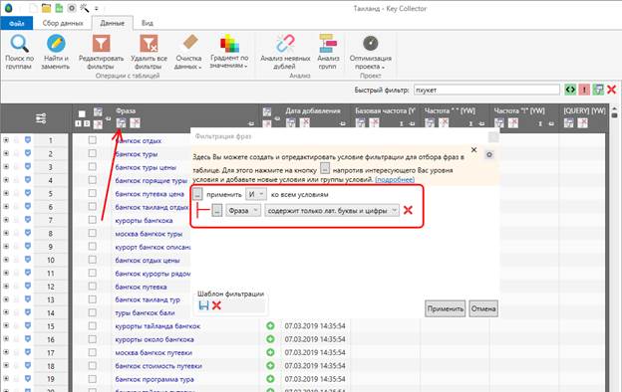Screen dimensions: 622x392
Task: Toggle the select-all checkbox in table header
Action: (x=82, y=114)
